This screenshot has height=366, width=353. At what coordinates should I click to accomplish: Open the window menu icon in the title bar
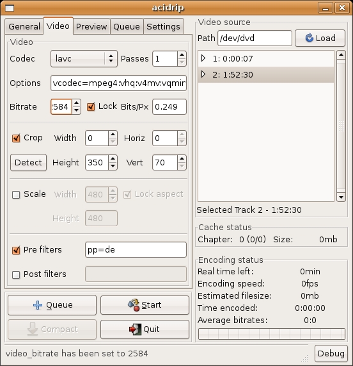point(10,8)
